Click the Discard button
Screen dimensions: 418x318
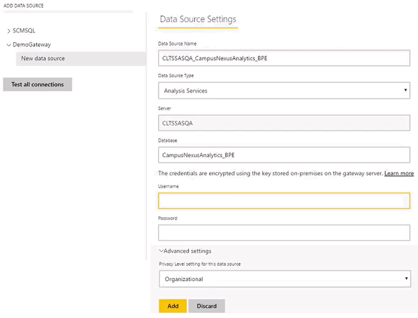tap(207, 306)
